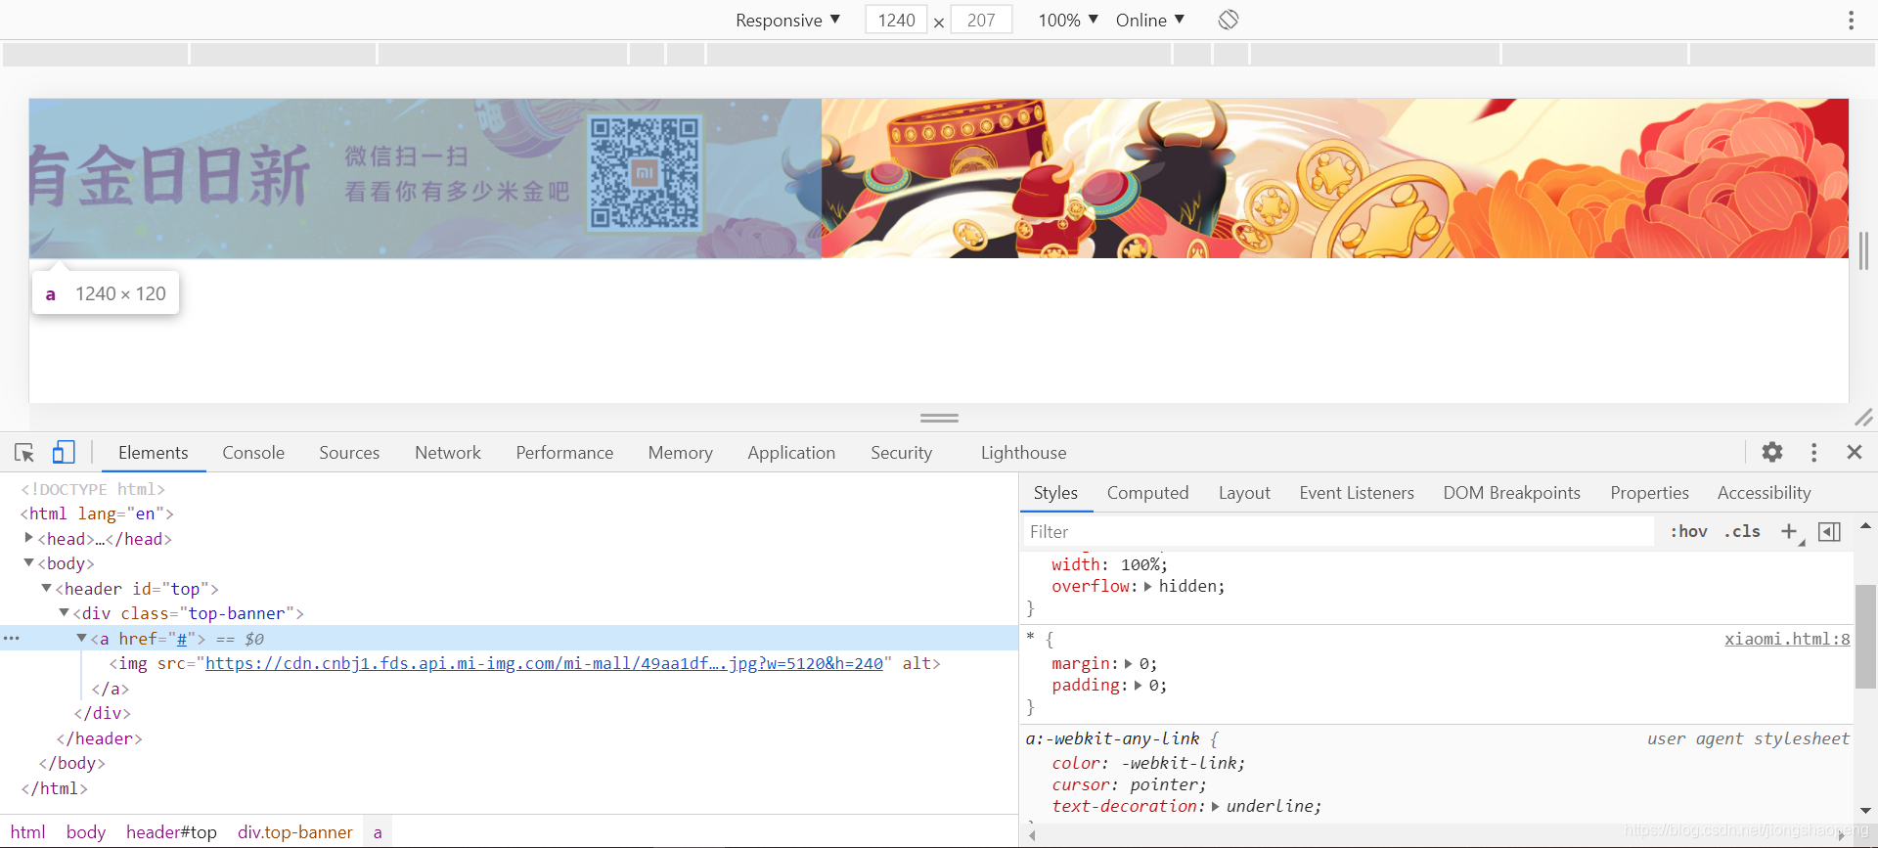Expand the padding shorthand triangle
Image resolution: width=1878 pixels, height=848 pixels.
(x=1138, y=685)
